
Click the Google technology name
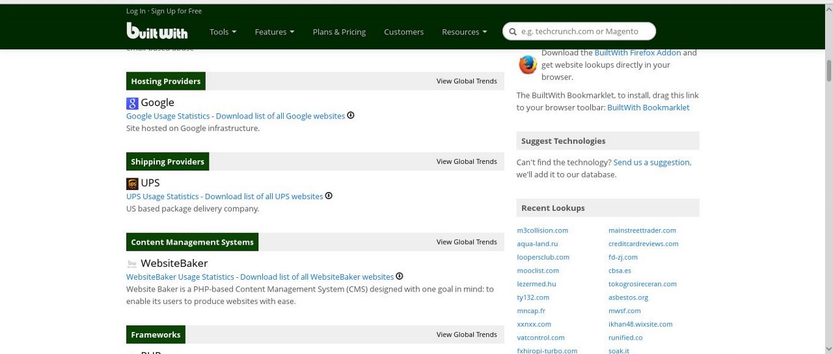click(157, 103)
